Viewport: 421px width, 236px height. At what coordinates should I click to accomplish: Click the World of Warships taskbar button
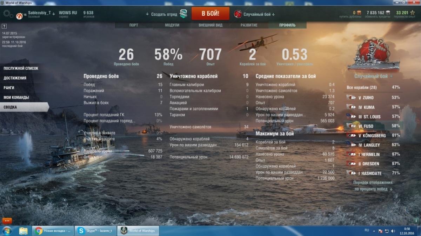(x=138, y=231)
